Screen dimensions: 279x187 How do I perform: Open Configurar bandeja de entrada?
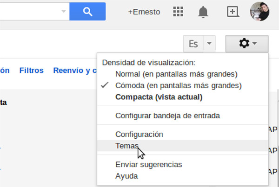click(x=183, y=116)
